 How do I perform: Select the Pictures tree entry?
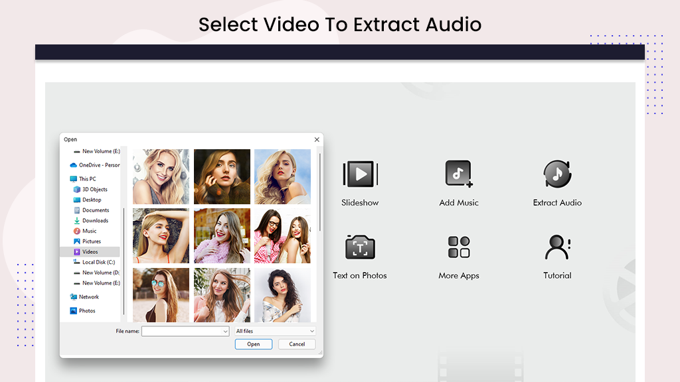[92, 241]
